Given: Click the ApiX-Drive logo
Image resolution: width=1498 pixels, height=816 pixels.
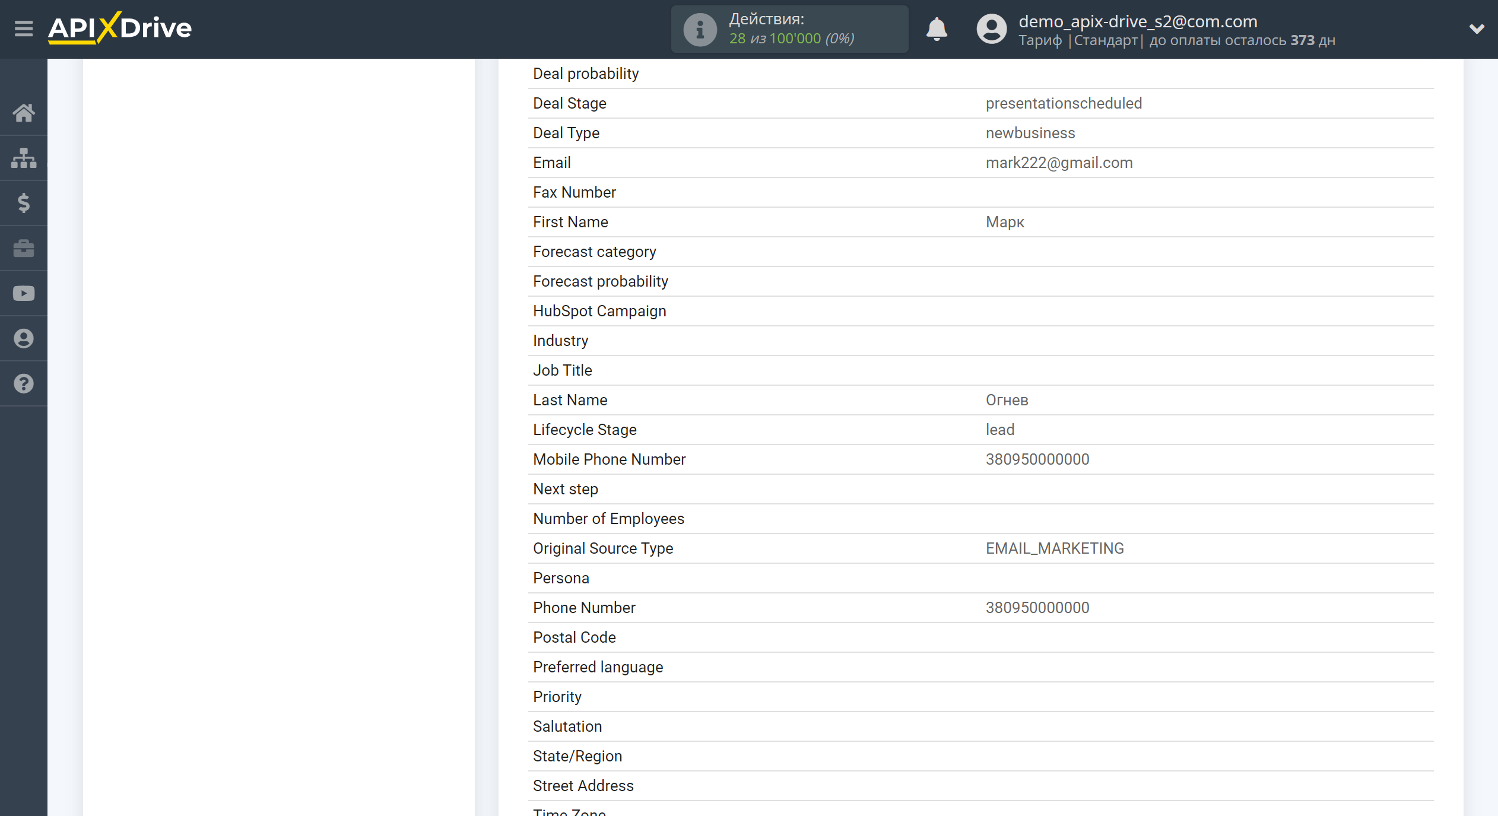Looking at the screenshot, I should [120, 28].
